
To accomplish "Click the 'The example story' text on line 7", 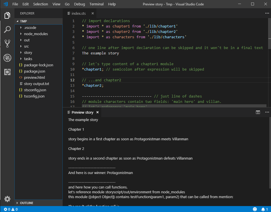I will tap(100, 53).
